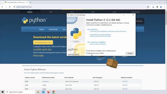
Task: Open the Downloads menu item
Action: click(x=53, y=30)
